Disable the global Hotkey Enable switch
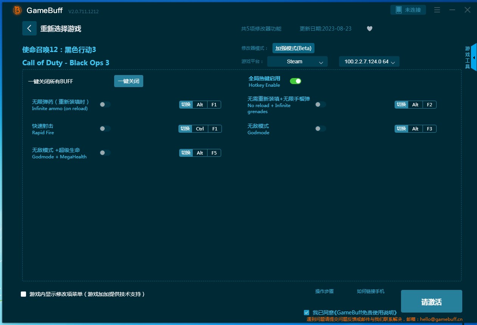477x325 pixels. click(295, 81)
